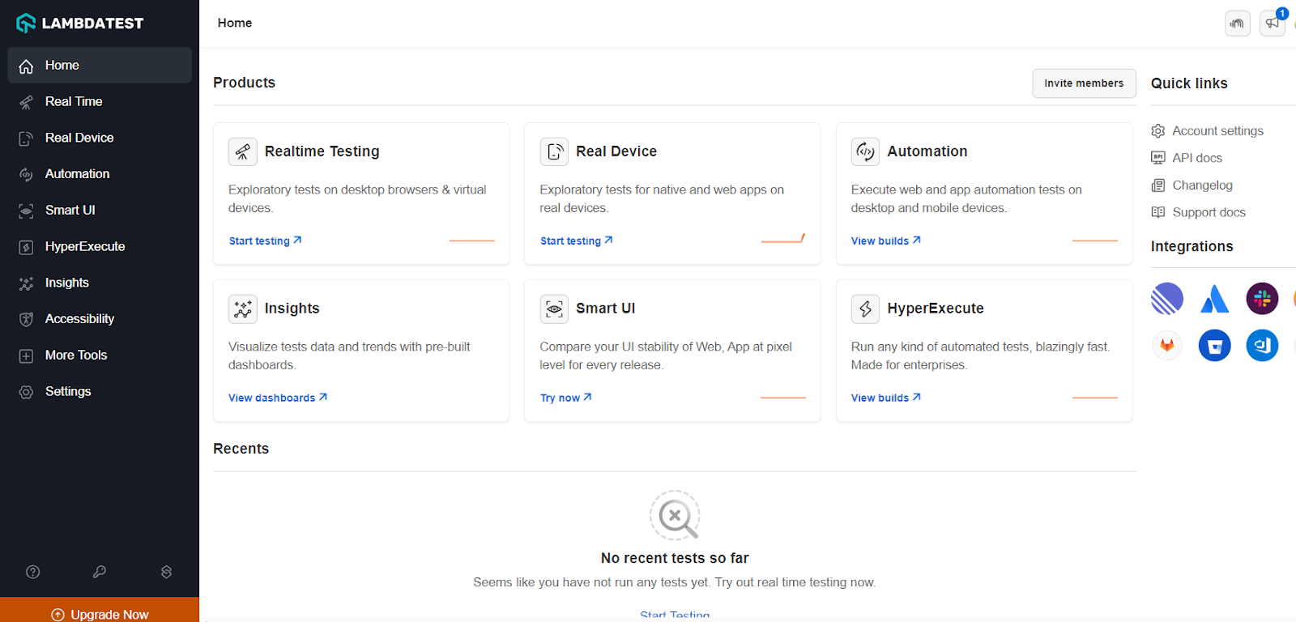Click the HyperExecute card title

tap(936, 309)
